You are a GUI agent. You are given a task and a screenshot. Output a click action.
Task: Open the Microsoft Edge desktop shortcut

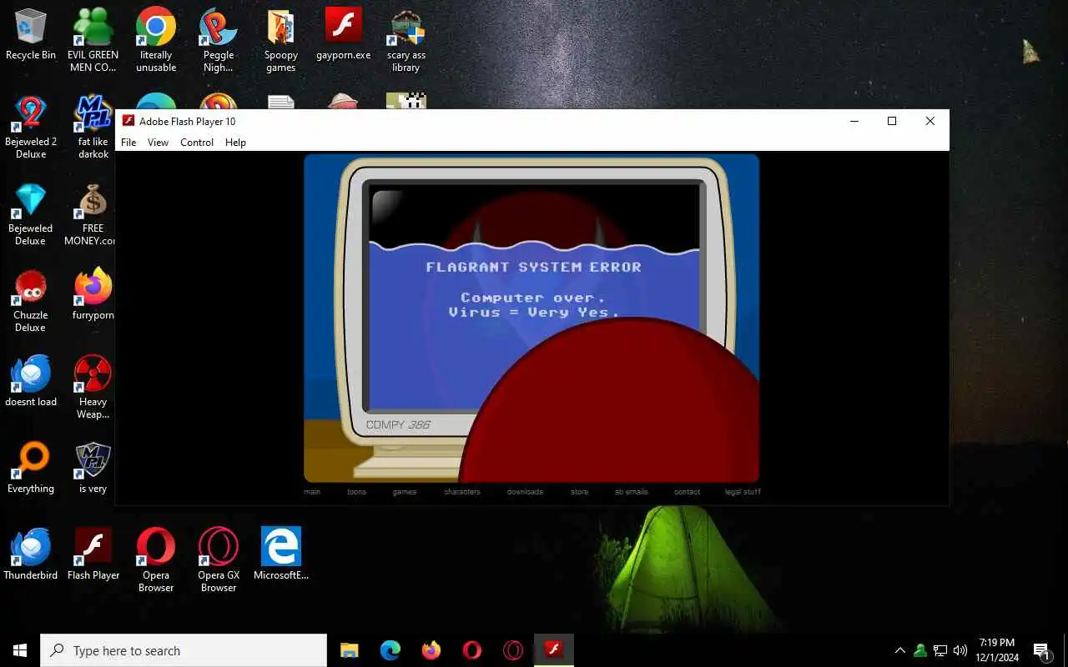pyautogui.click(x=281, y=554)
